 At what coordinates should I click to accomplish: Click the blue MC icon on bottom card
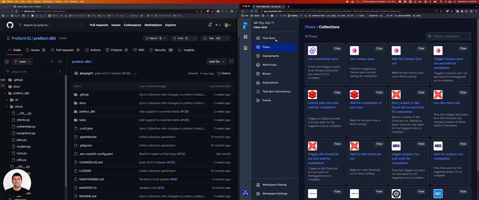(438, 194)
